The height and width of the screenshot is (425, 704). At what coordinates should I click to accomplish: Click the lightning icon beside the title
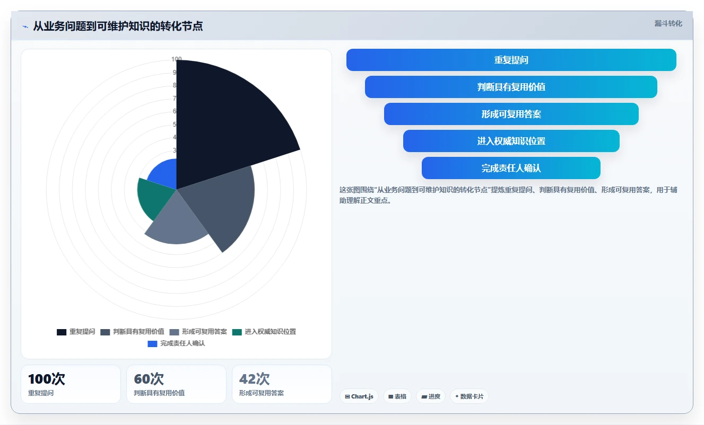pyautogui.click(x=25, y=26)
